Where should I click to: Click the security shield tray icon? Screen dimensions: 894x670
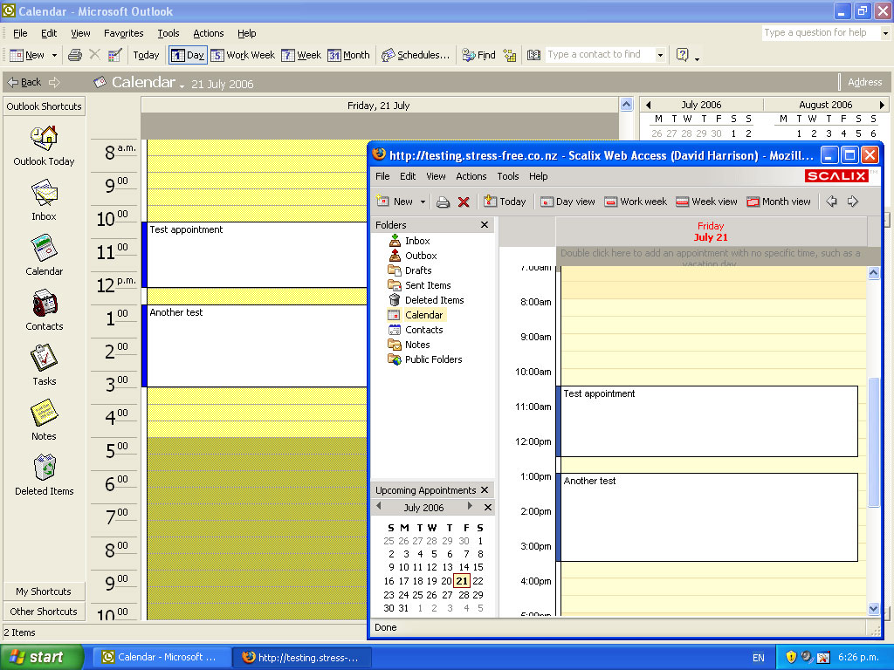click(x=791, y=657)
